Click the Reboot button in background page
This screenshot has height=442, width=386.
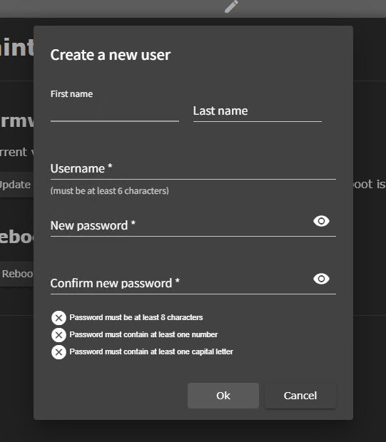pyautogui.click(x=16, y=274)
